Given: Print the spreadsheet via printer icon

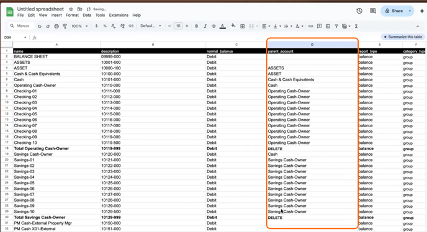Looking at the screenshot, I should [56, 26].
